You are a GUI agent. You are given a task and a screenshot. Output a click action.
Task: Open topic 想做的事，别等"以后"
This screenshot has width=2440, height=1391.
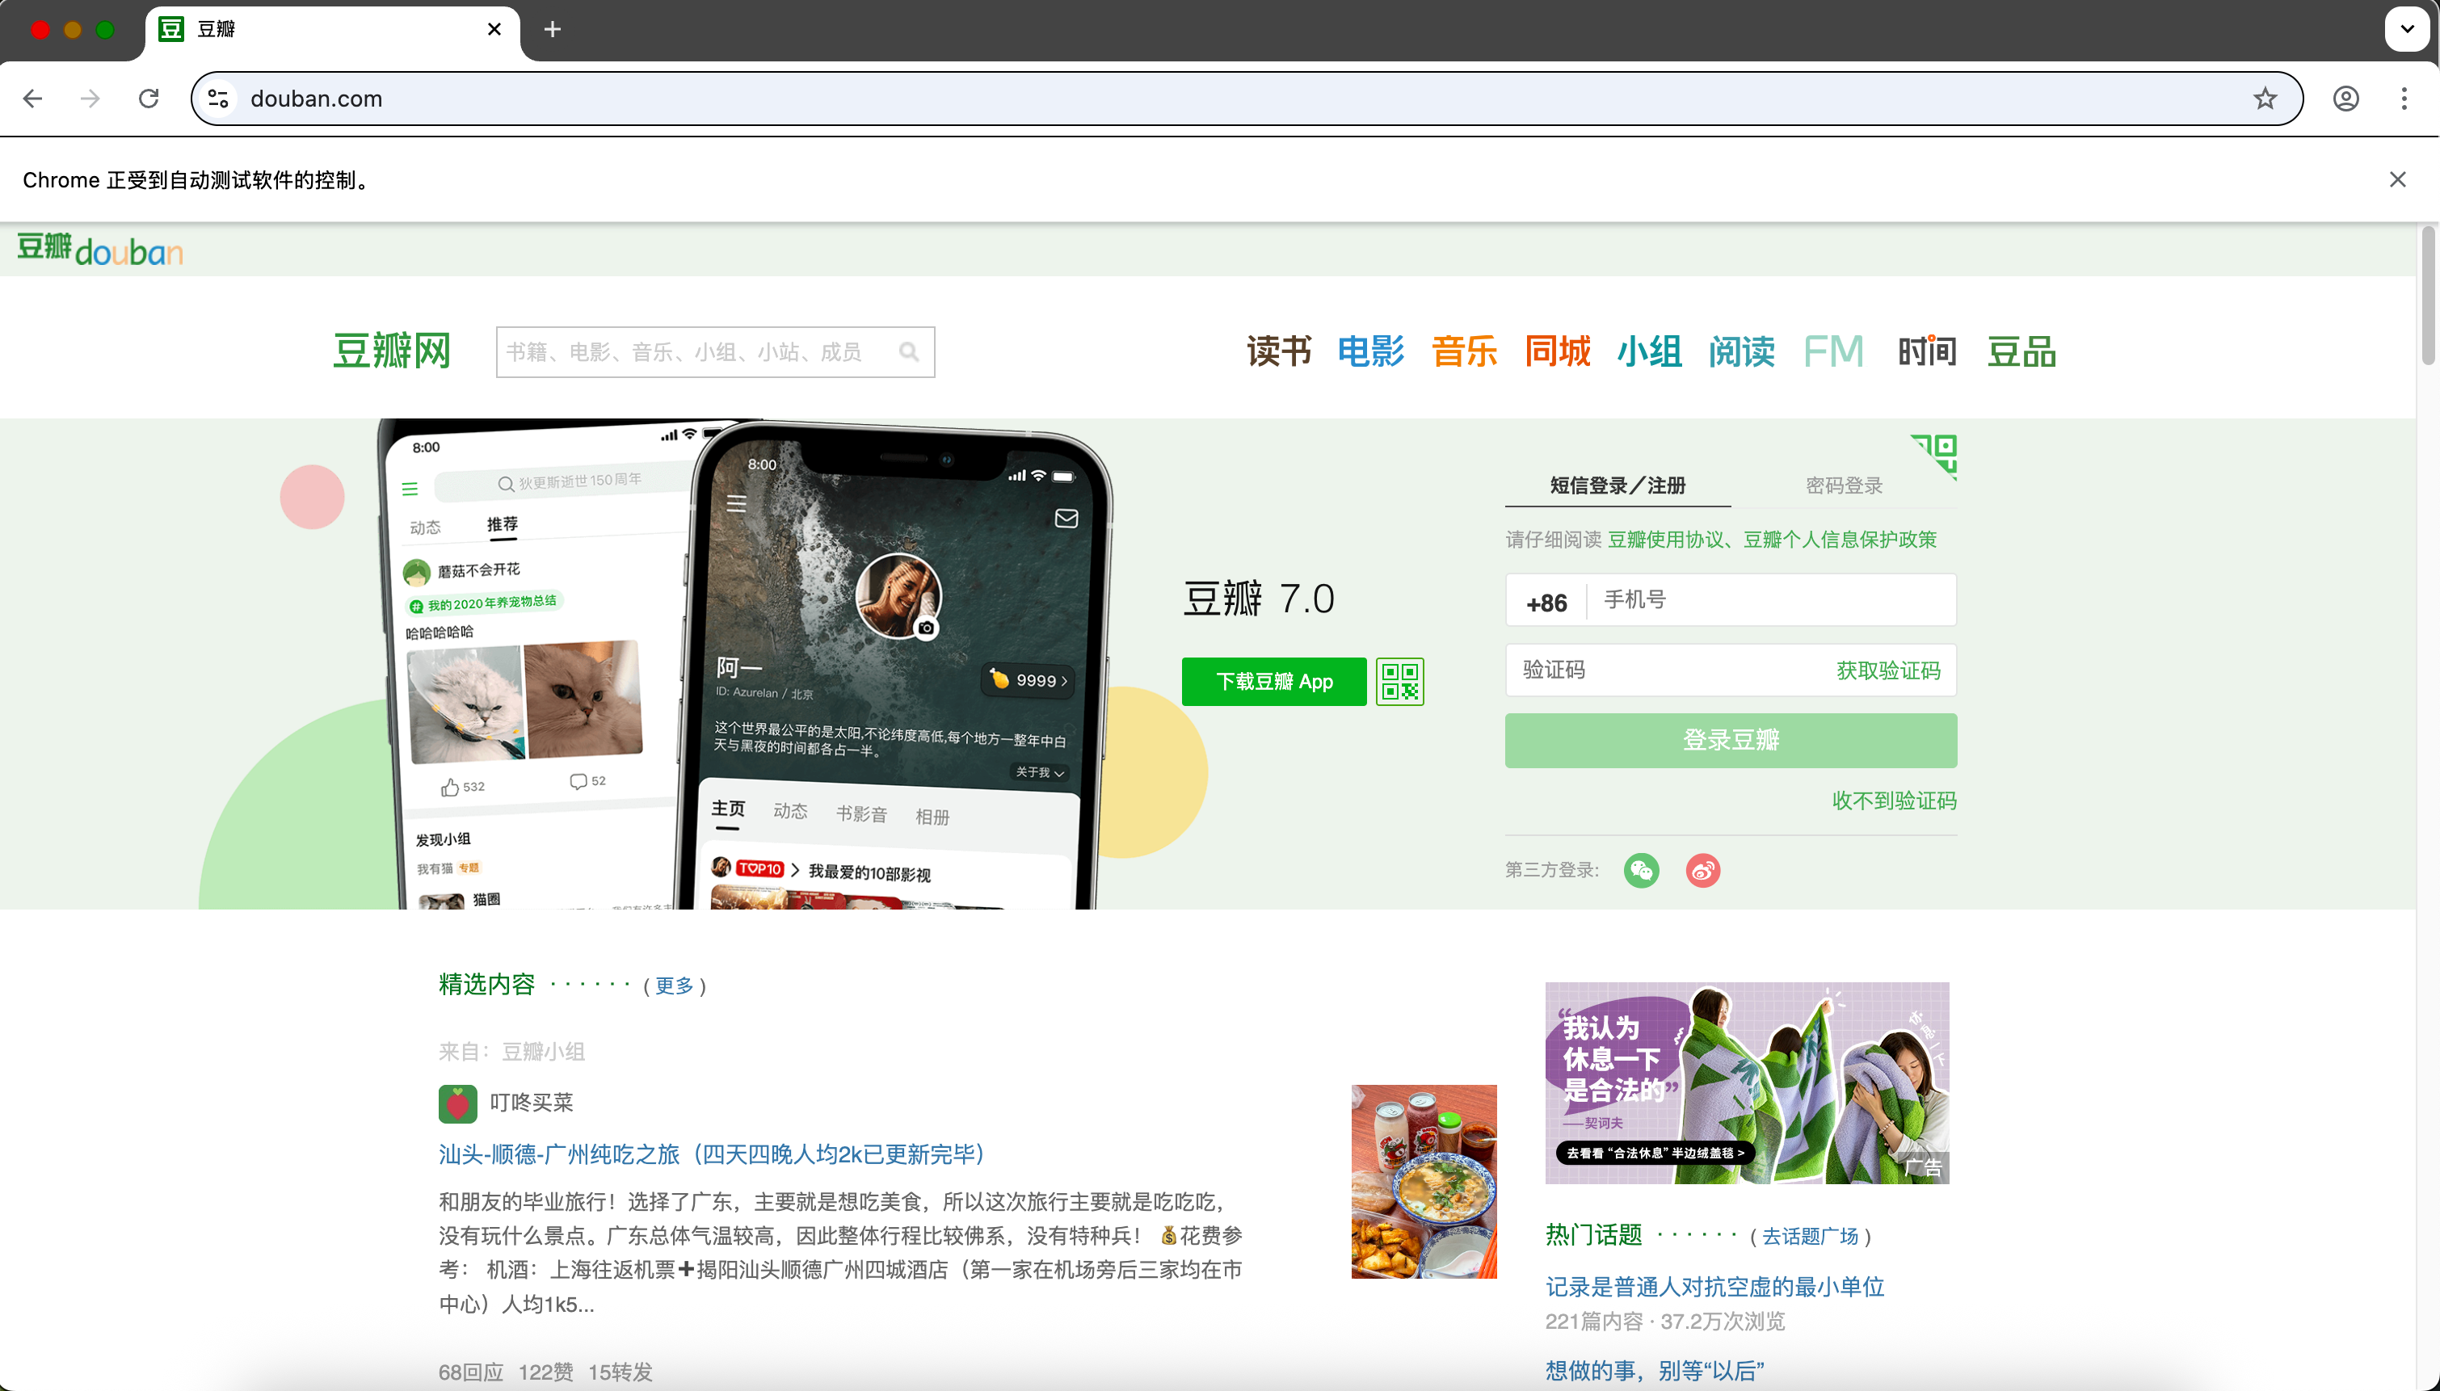pos(1655,1371)
